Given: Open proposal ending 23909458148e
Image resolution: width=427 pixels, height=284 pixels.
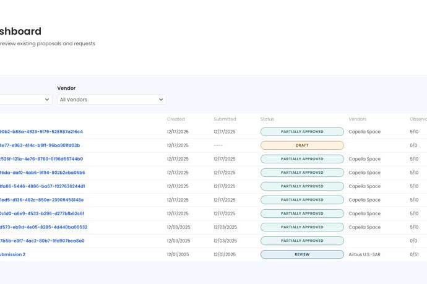Looking at the screenshot, I should coord(41,200).
